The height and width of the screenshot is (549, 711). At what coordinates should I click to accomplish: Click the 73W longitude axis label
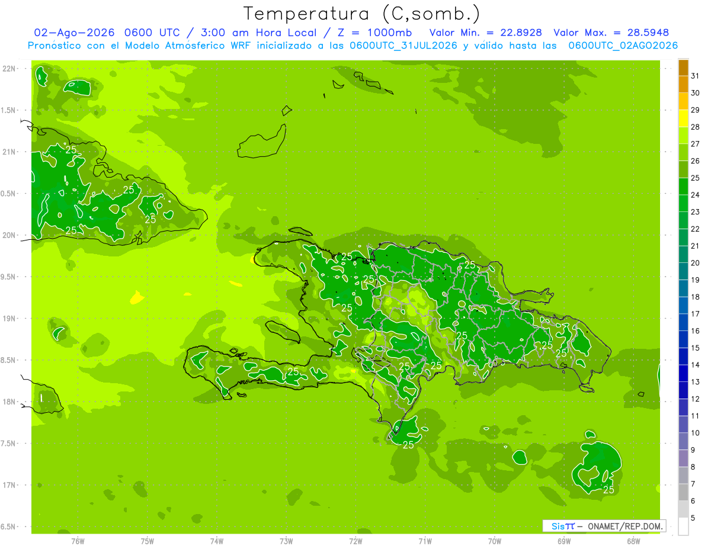(x=286, y=541)
